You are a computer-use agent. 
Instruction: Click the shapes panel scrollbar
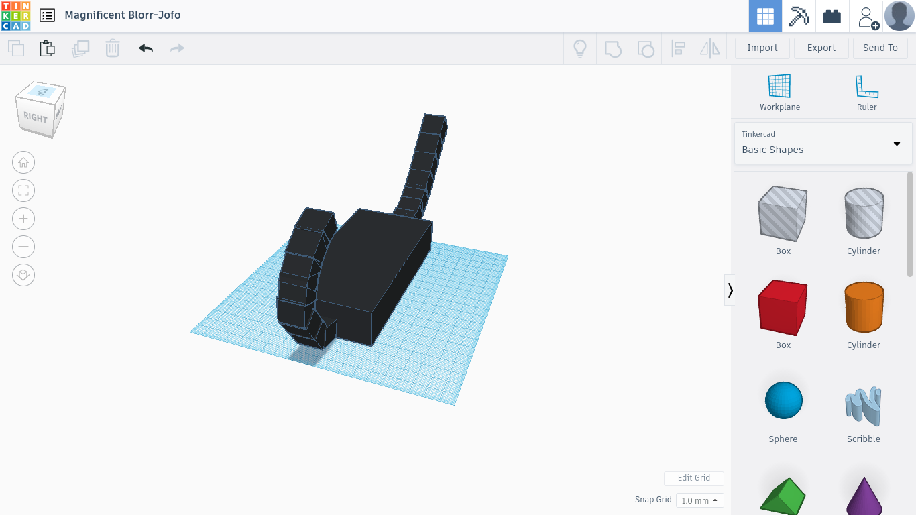click(x=910, y=224)
